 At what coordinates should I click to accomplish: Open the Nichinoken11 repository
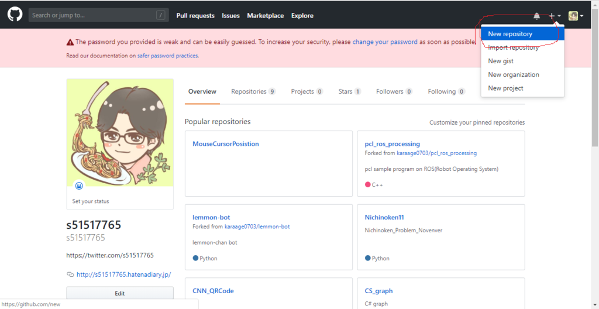(x=384, y=218)
